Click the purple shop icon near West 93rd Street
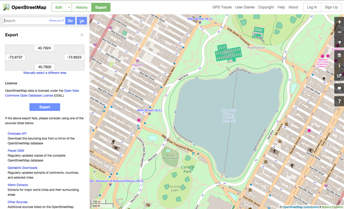This screenshot has width=344, height=209. click(x=111, y=28)
